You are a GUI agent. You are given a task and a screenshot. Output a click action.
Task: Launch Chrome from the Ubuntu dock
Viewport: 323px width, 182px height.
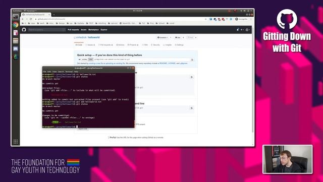[x=16, y=25]
